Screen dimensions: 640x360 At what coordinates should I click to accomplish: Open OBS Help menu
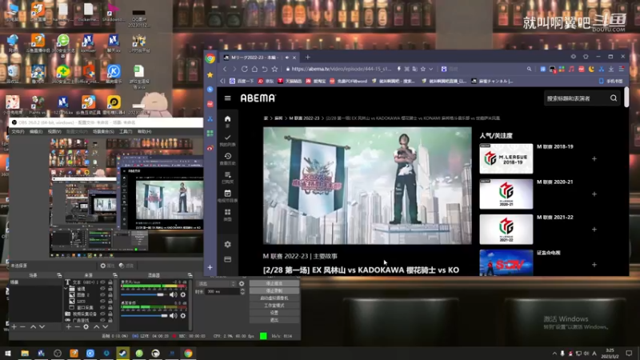click(144, 131)
